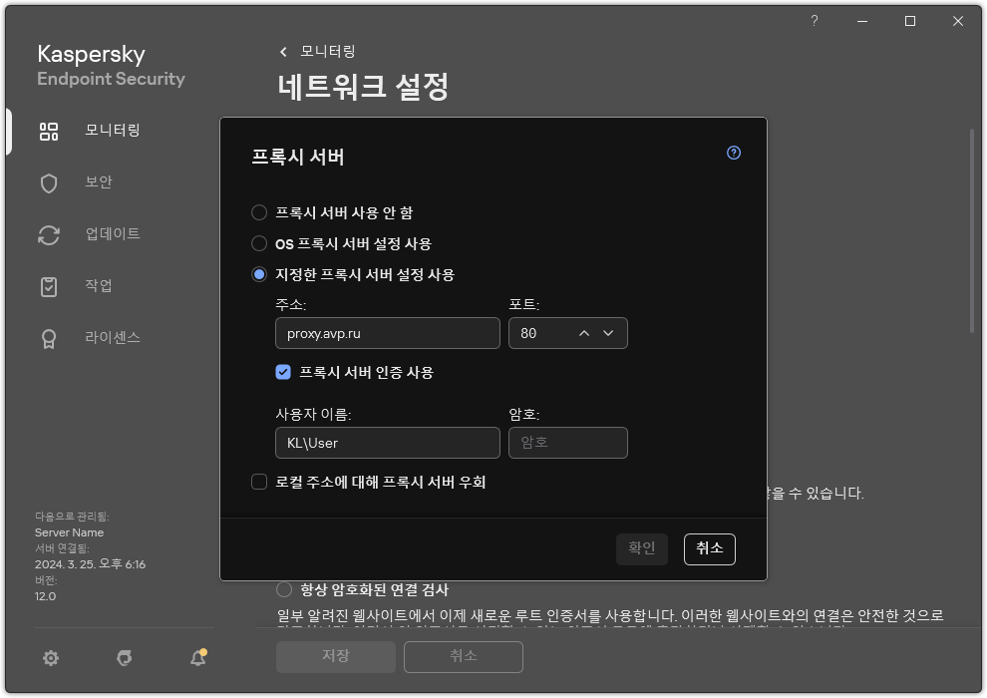Enable 로컬 주소에 대해 프록시 서버 우회

pos(257,482)
